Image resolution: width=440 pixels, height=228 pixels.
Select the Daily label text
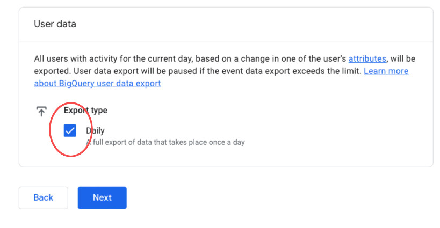[x=95, y=130]
